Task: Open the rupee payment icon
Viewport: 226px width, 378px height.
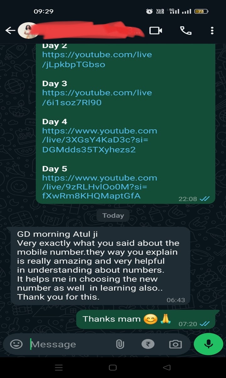Action: point(148,344)
